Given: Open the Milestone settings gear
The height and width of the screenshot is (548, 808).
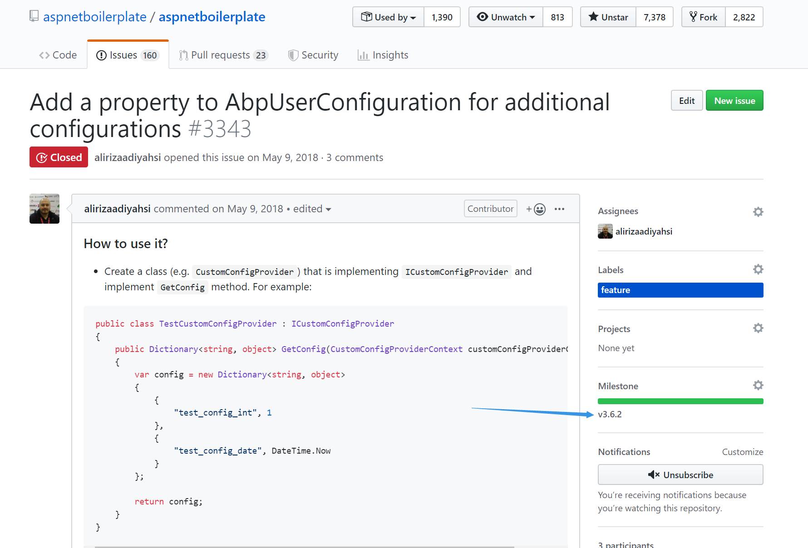Looking at the screenshot, I should 758,385.
